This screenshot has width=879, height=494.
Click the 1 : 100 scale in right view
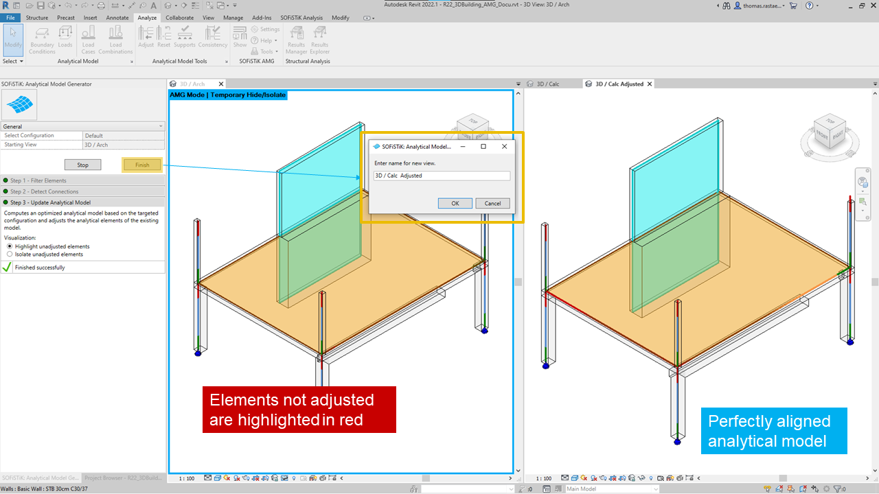click(543, 478)
